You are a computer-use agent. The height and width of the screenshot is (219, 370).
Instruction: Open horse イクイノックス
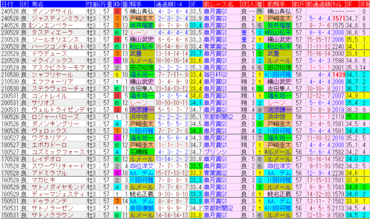pyautogui.click(x=52, y=60)
